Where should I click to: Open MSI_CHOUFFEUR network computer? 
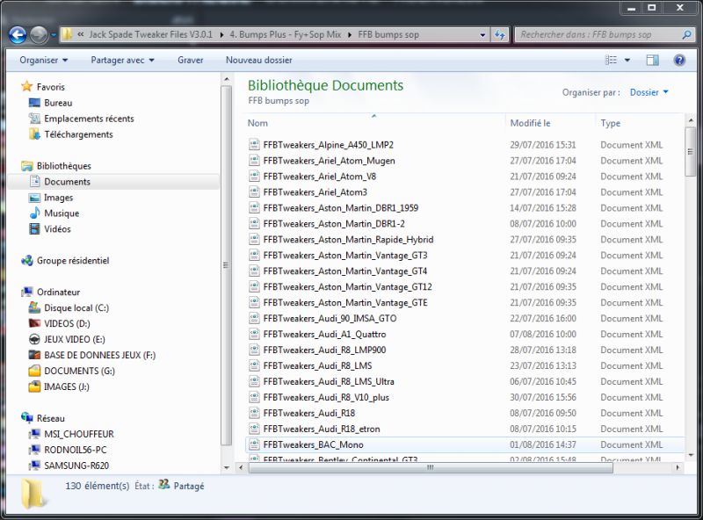coord(79,434)
